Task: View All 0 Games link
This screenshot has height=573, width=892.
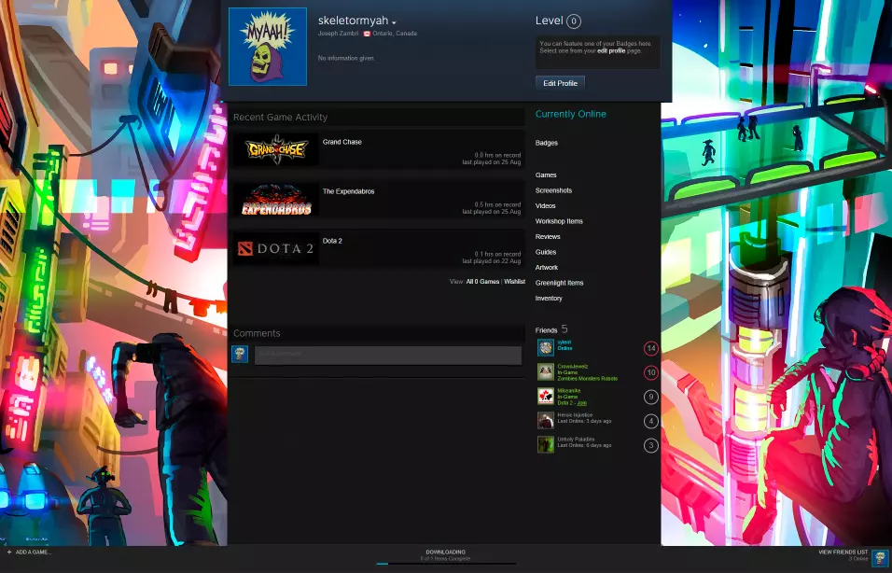Action: 482,282
